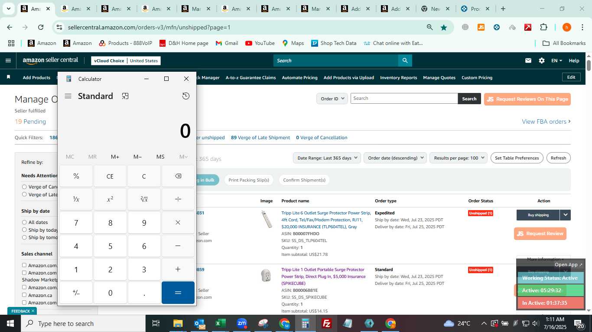Open Calculator navigation hamburger menu
The height and width of the screenshot is (332, 592).
(x=68, y=96)
